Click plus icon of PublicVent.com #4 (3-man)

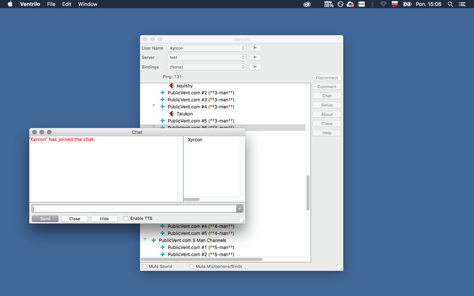[x=162, y=107]
